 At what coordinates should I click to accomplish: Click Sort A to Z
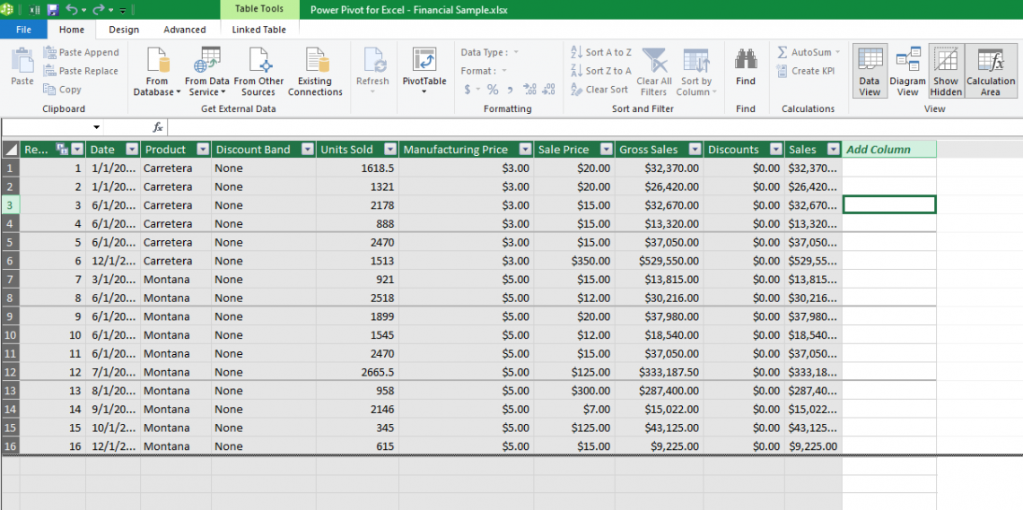tap(601, 53)
